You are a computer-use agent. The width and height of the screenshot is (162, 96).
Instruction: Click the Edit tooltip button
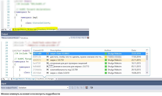51,66
